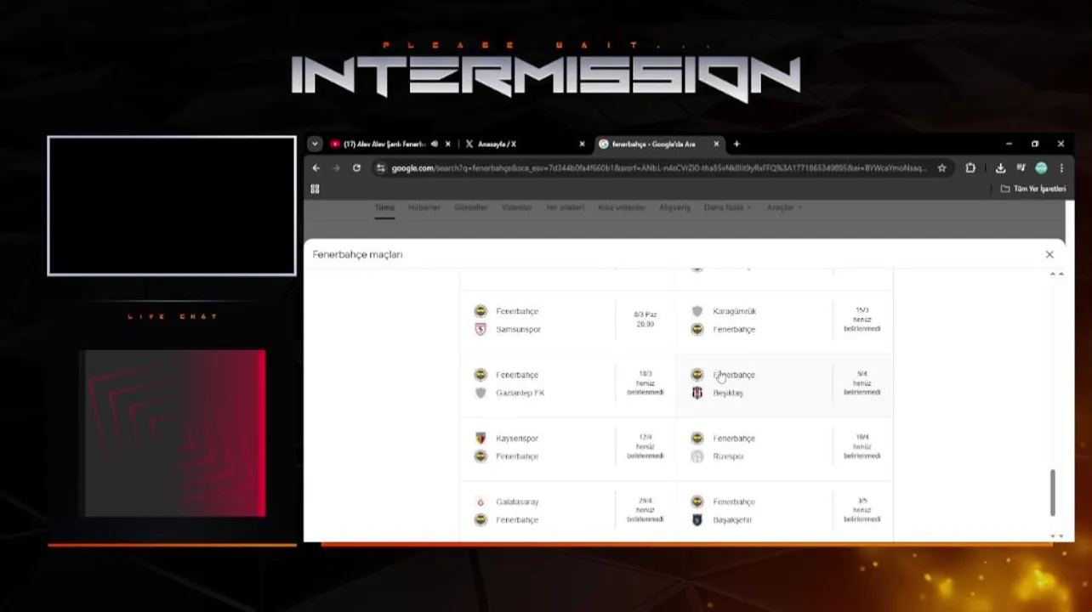Select the Kısa videolar search tab
Viewport: 1092px width, 612px height.
tap(622, 207)
